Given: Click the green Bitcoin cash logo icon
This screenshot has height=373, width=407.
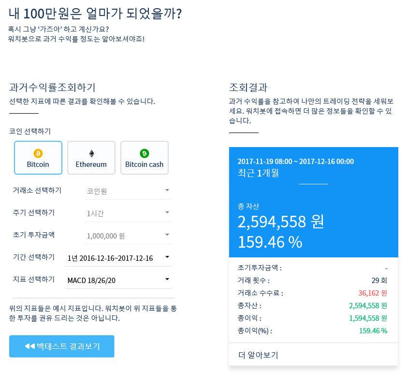Looking at the screenshot, I should (x=145, y=153).
